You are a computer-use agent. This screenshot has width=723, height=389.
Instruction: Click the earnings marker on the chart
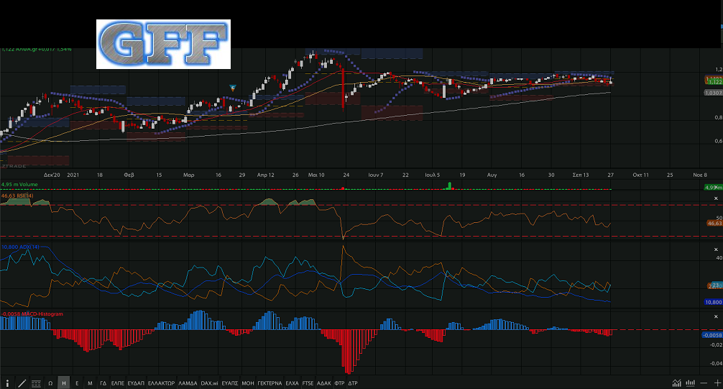point(233,88)
